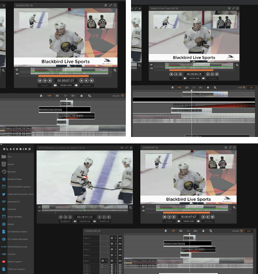Mute audio using the bottom screenshot record viewer speaker icon

[x=143, y=210]
